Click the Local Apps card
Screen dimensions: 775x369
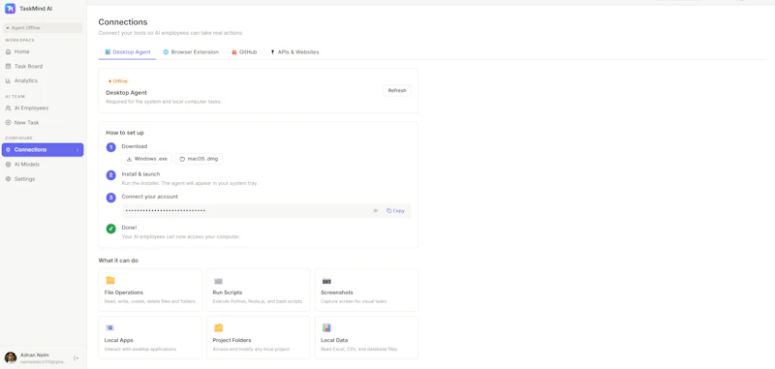(x=150, y=337)
